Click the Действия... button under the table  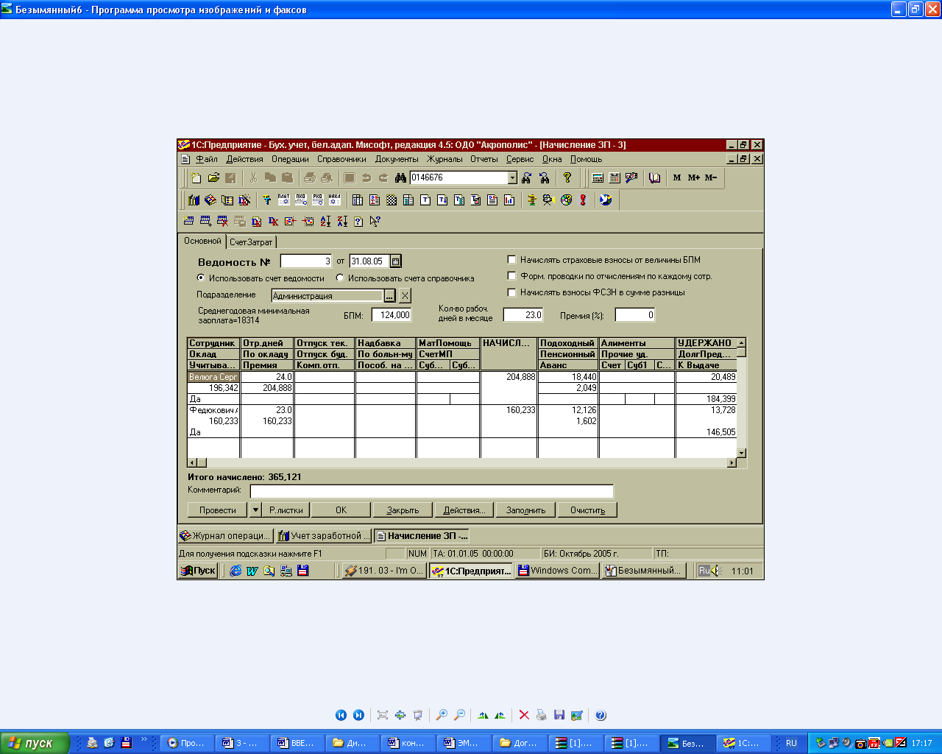pos(464,510)
